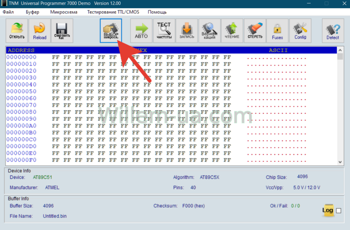Open the Выбор микросхемы chip selection button

[x=111, y=30]
